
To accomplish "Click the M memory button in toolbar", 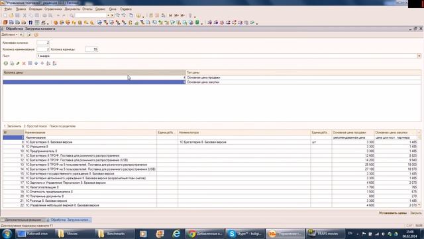I will click(170, 15).
